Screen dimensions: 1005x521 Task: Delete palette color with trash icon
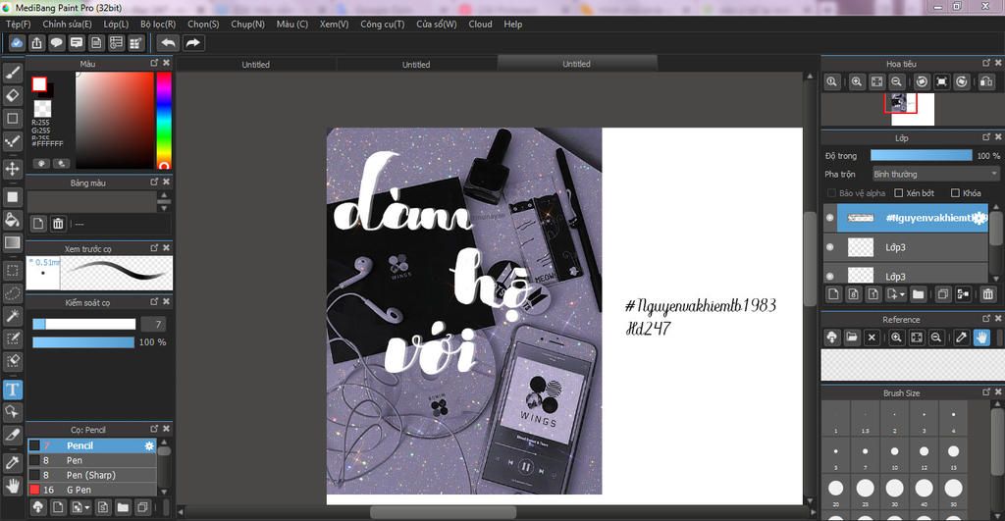58,224
